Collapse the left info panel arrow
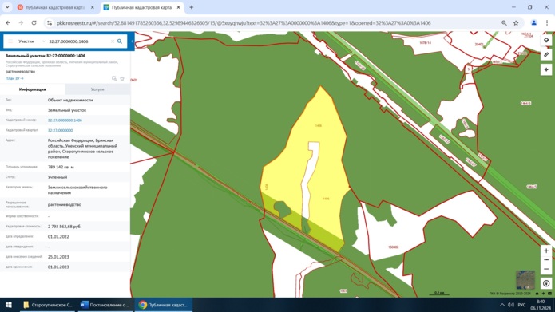The width and height of the screenshot is (555, 312). 132,41
